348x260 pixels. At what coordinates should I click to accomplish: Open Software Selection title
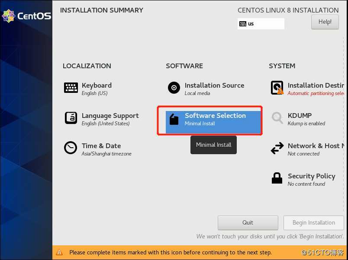(x=215, y=115)
